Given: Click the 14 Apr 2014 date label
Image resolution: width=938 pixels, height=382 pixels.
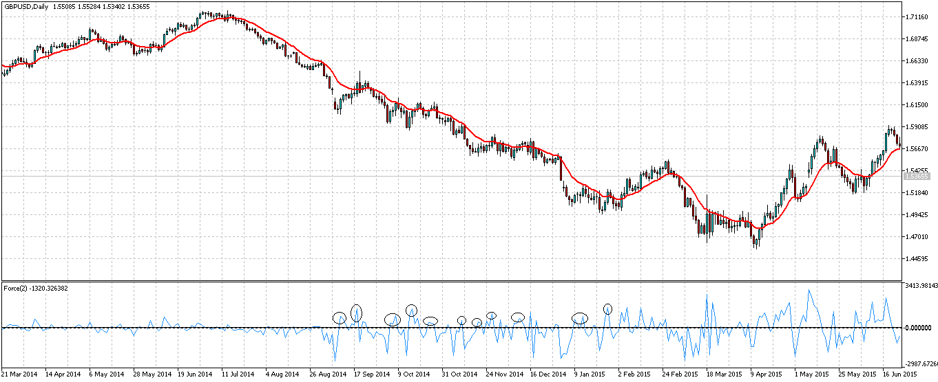Looking at the screenshot, I should pyautogui.click(x=63, y=374).
